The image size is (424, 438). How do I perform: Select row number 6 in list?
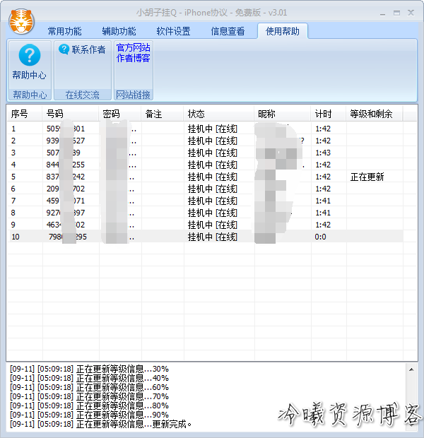point(13,189)
